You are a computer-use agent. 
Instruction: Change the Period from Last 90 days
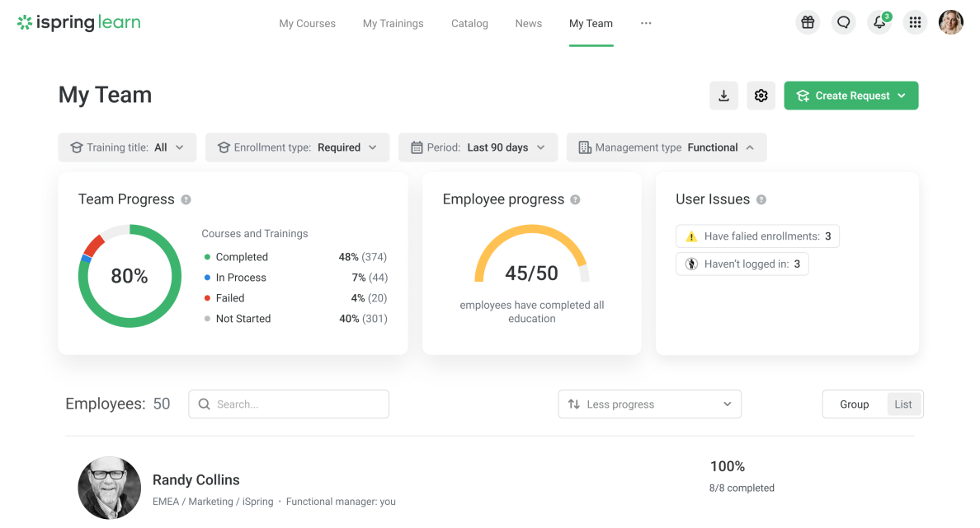click(478, 147)
